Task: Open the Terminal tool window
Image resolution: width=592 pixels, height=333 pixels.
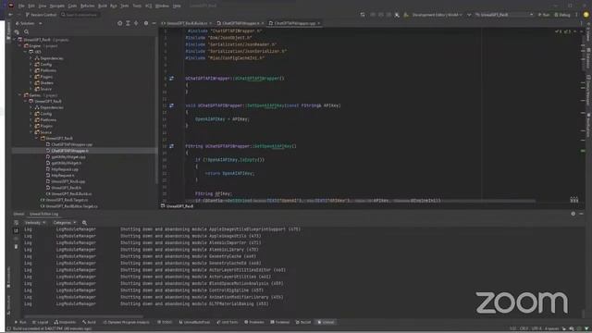Action: point(279,323)
